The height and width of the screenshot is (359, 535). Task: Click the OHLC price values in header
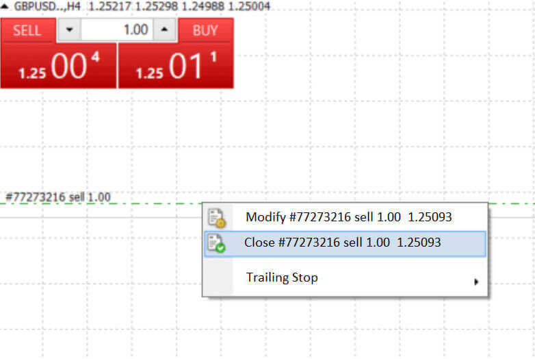coord(179,6)
